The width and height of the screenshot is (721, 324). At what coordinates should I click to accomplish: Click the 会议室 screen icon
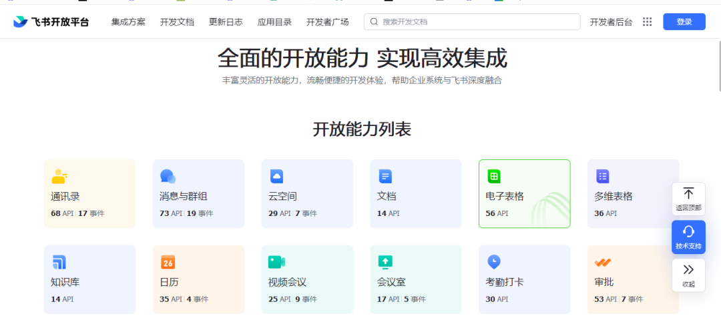tap(385, 262)
